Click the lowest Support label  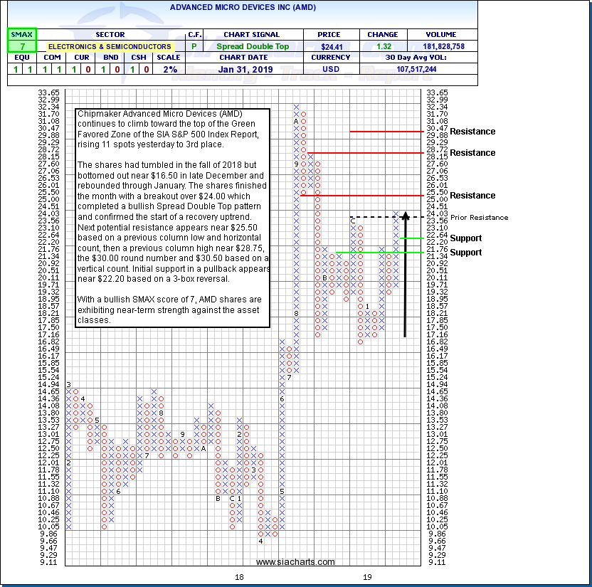click(x=465, y=253)
